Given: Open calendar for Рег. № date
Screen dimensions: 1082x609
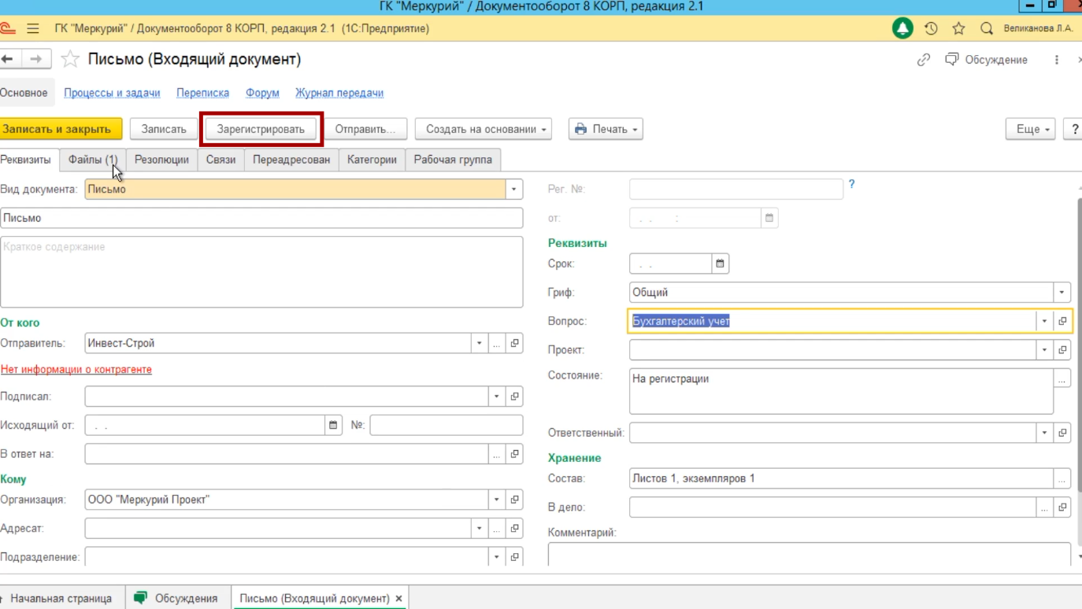Looking at the screenshot, I should (x=769, y=218).
